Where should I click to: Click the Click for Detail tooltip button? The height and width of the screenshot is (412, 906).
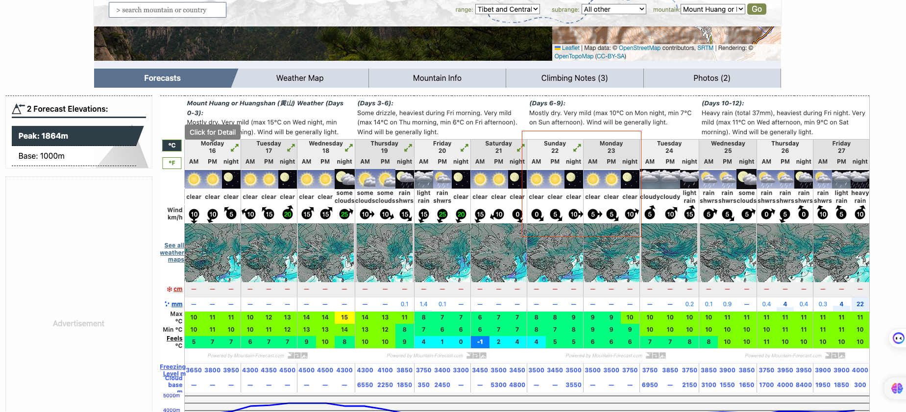click(x=213, y=132)
